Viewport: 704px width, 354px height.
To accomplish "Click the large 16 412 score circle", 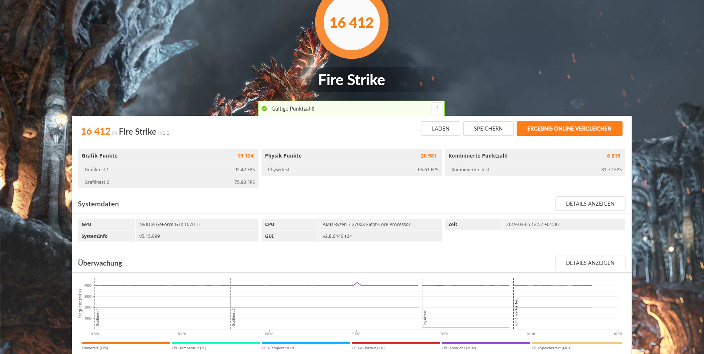I will [351, 23].
